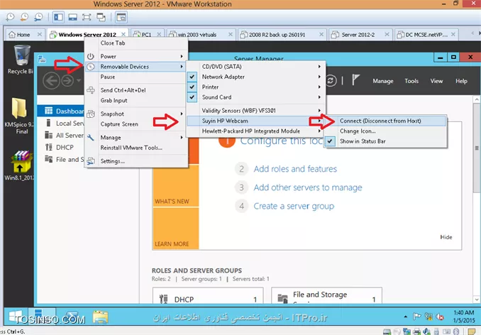Open File Explorer taskbar icon
Image resolution: width=481 pixels, height=335 pixels.
click(x=101, y=317)
